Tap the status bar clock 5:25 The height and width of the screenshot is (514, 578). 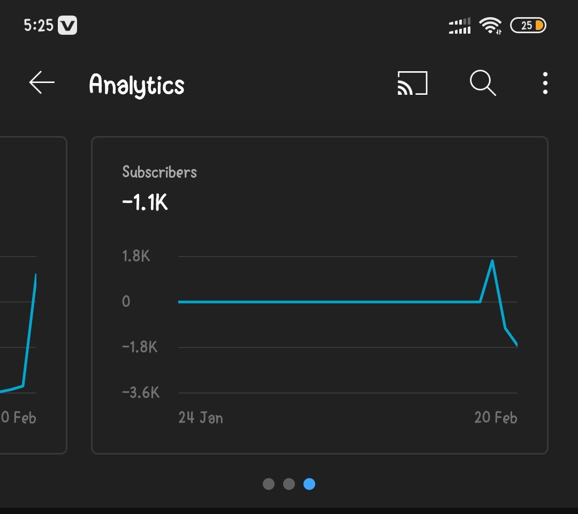click(39, 26)
